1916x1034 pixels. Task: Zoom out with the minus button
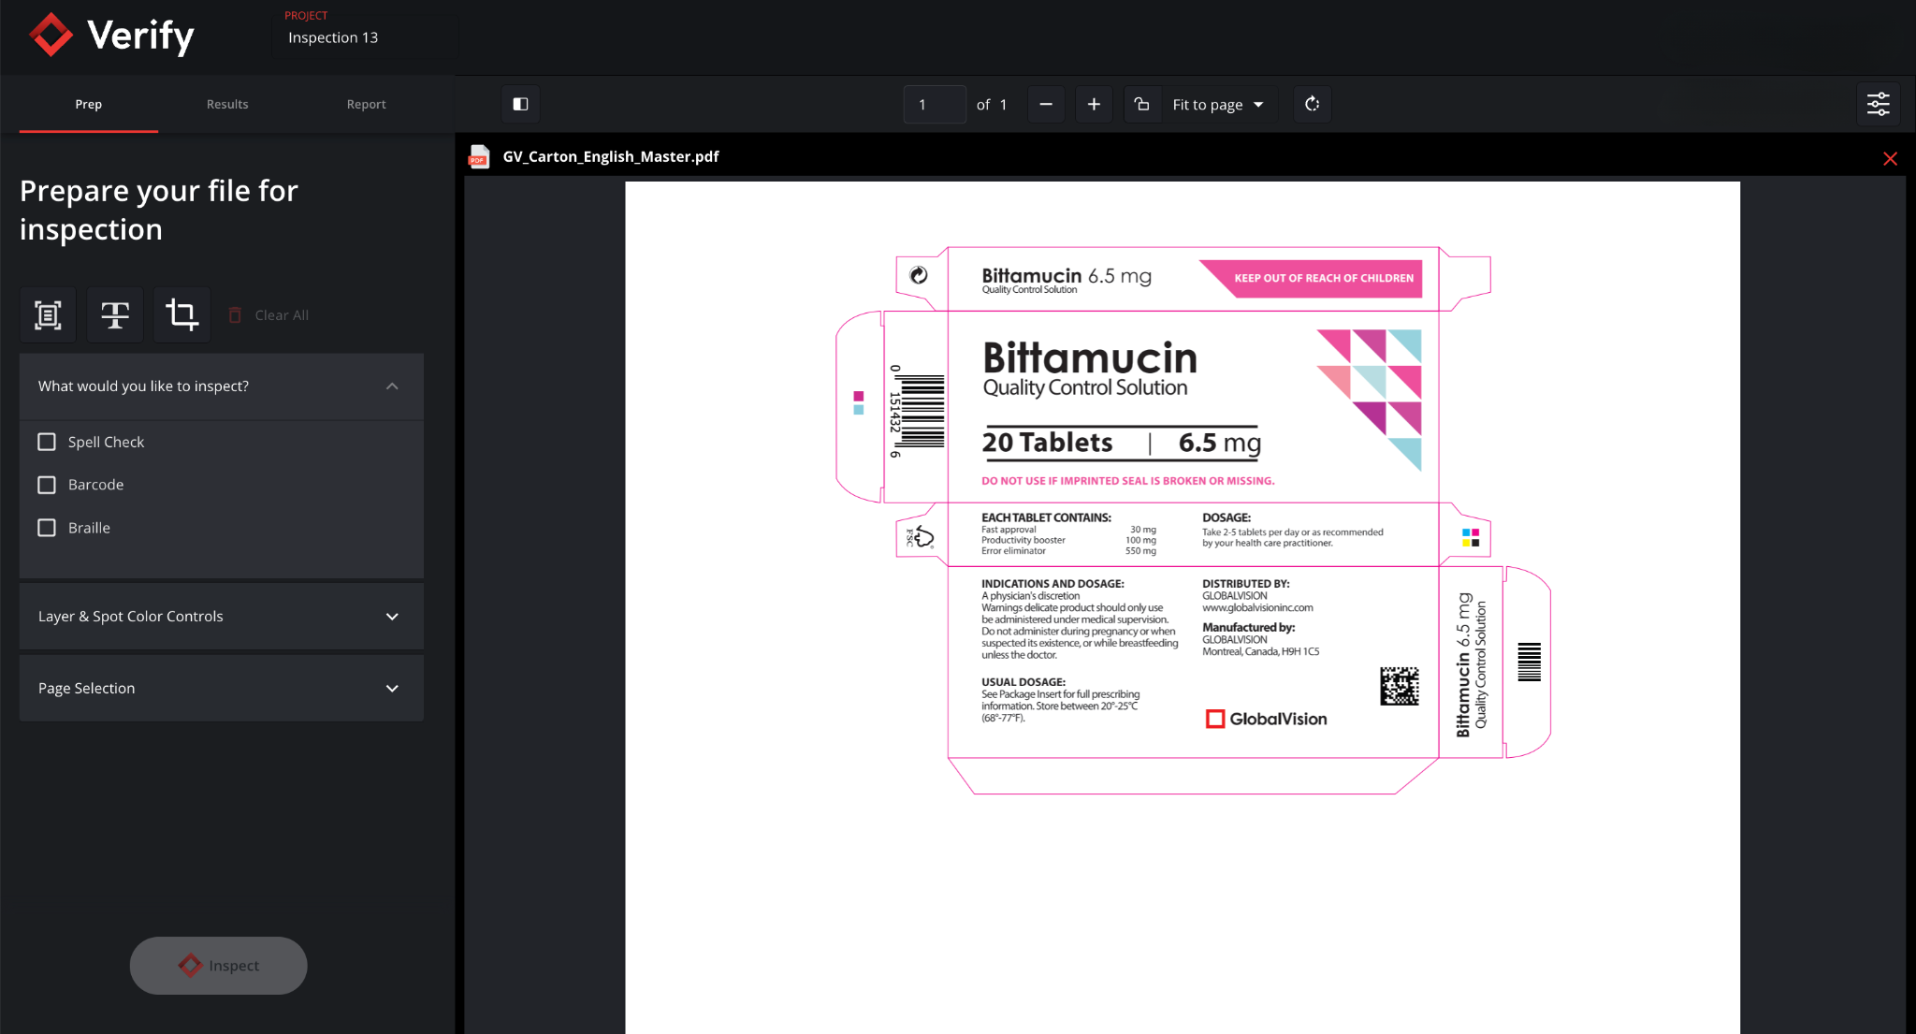[x=1046, y=104]
